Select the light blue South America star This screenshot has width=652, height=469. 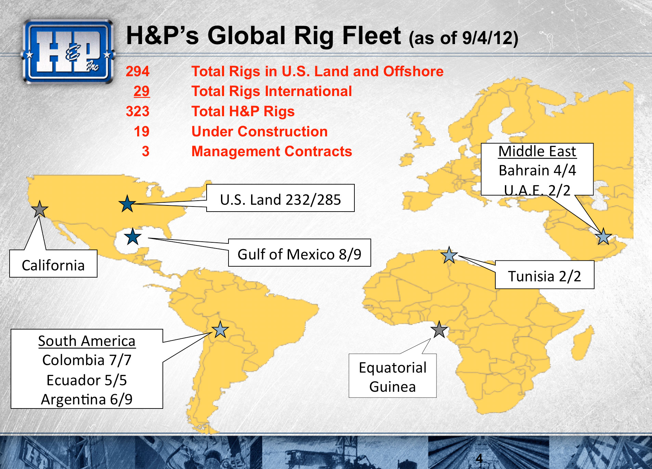click(x=220, y=330)
